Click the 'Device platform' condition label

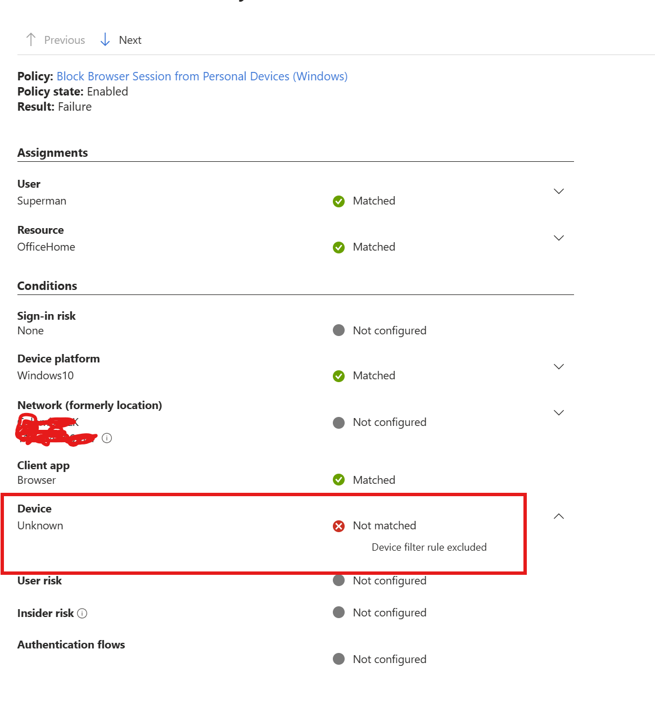[58, 358]
